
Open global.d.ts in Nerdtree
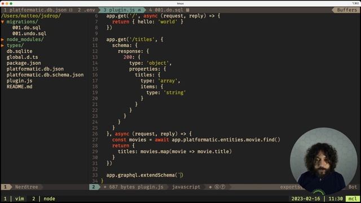[23, 57]
